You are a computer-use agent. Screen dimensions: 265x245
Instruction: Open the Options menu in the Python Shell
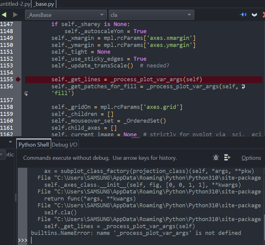click(x=251, y=158)
